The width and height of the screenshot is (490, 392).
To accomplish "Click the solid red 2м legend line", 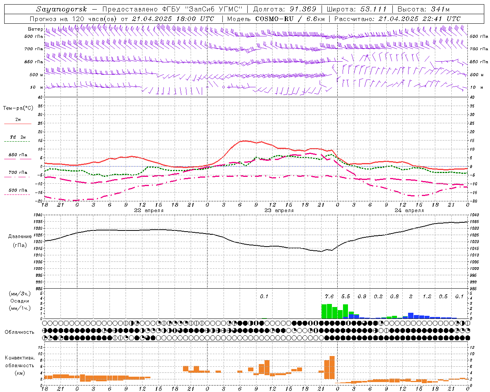I will pos(18,124).
